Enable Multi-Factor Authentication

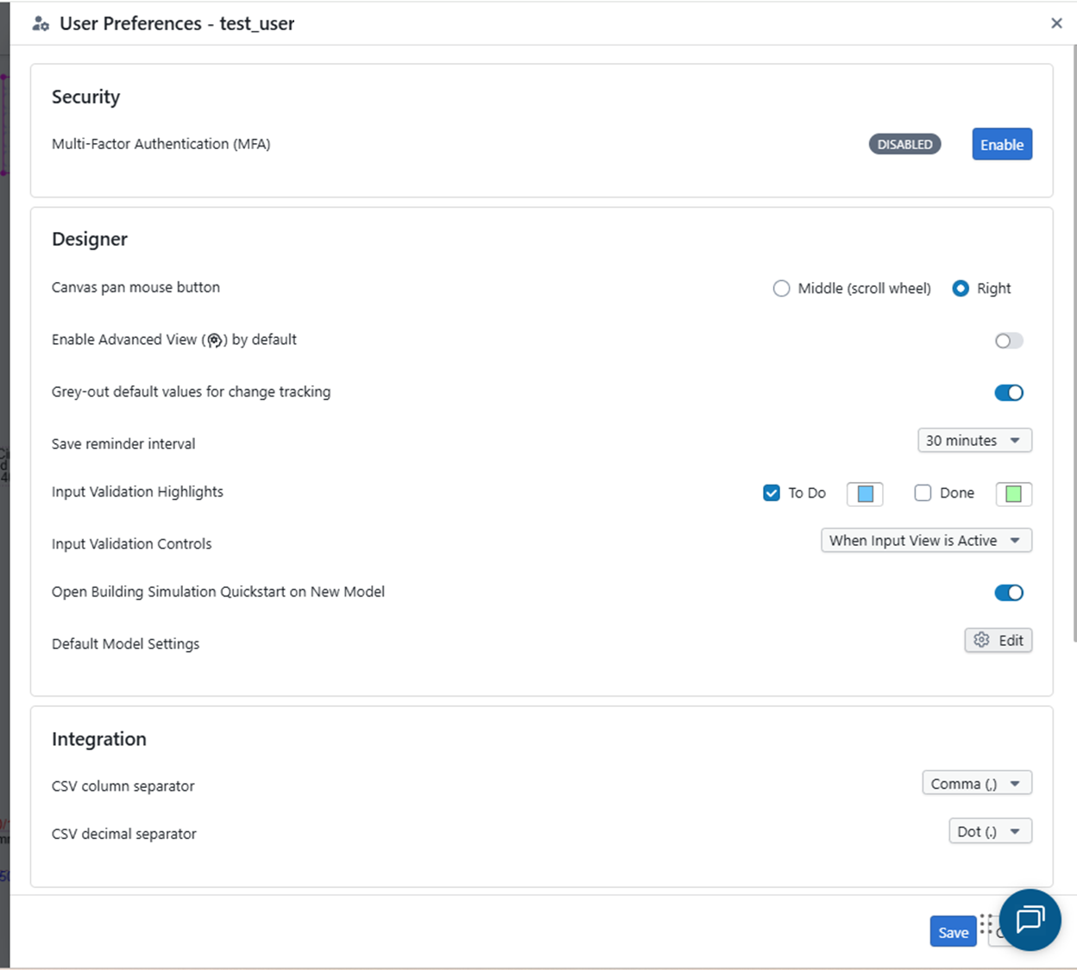pos(1002,144)
